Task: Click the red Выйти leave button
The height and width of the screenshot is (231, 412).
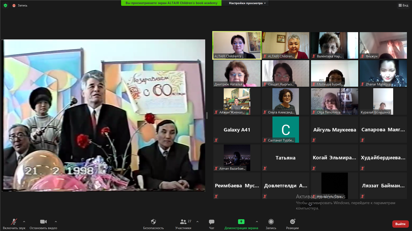Action: click(x=400, y=224)
